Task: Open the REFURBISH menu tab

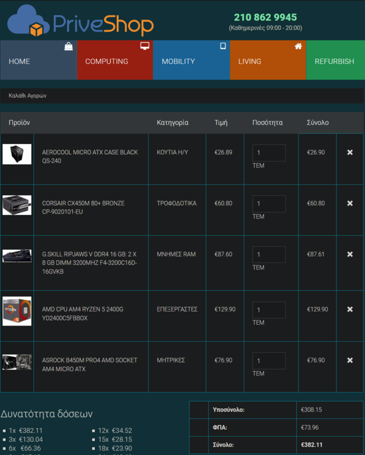Action: pyautogui.click(x=335, y=60)
